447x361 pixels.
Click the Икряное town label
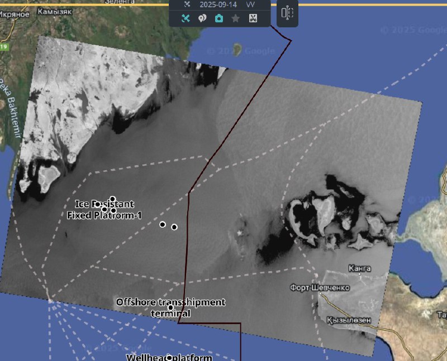pyautogui.click(x=15, y=14)
